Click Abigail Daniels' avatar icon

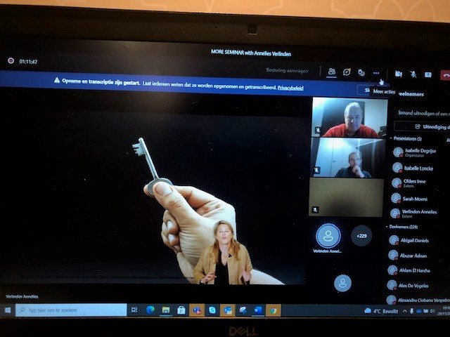coord(394,240)
